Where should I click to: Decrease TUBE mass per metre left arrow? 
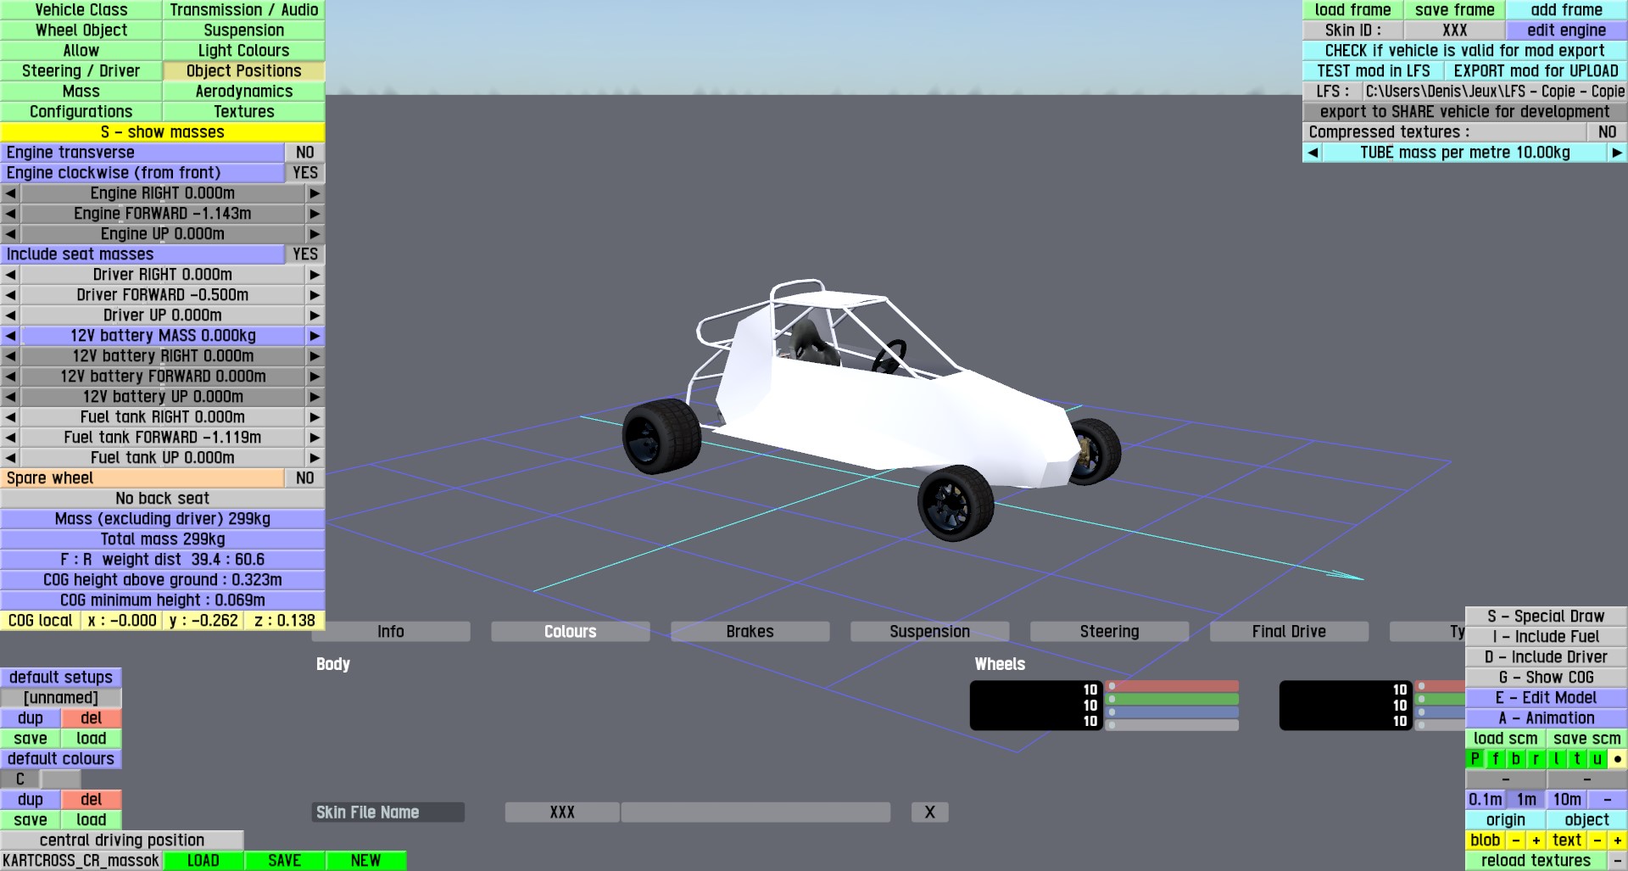[1313, 153]
